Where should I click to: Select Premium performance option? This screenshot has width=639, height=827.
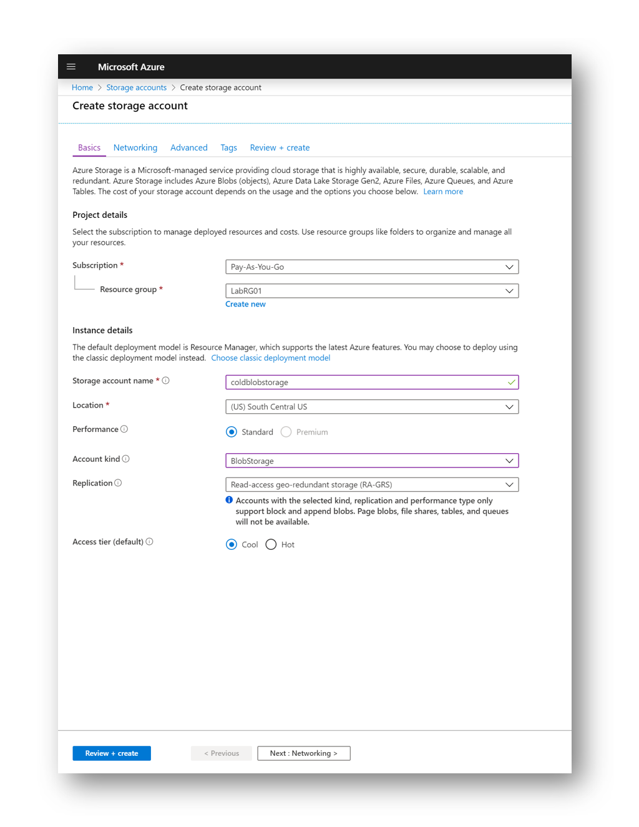point(286,432)
